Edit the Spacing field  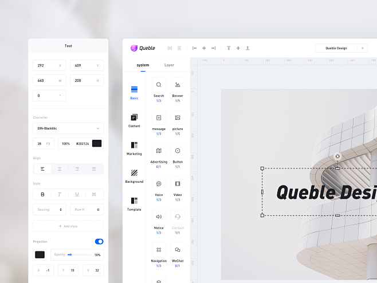(49, 210)
